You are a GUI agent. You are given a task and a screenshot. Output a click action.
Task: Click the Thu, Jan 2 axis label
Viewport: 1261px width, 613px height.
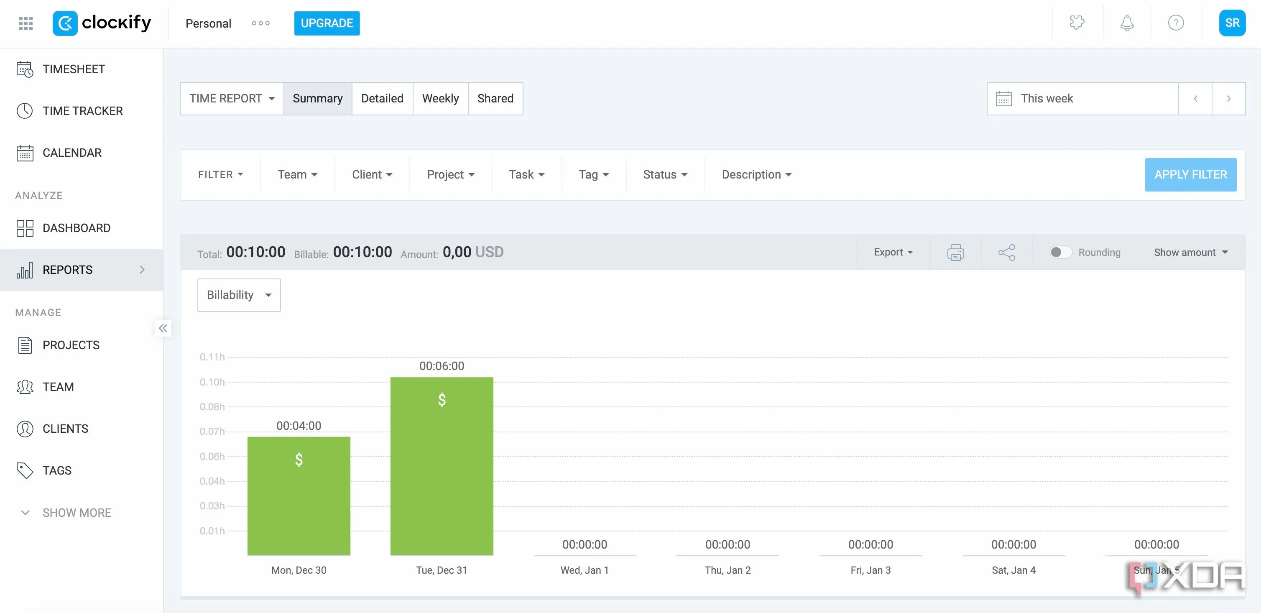[727, 570]
